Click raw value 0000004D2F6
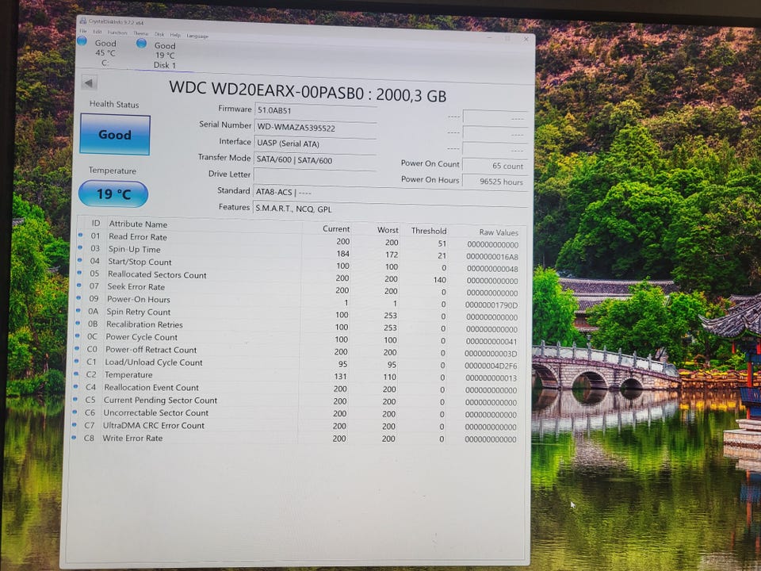Image resolution: width=761 pixels, height=571 pixels. [x=491, y=366]
